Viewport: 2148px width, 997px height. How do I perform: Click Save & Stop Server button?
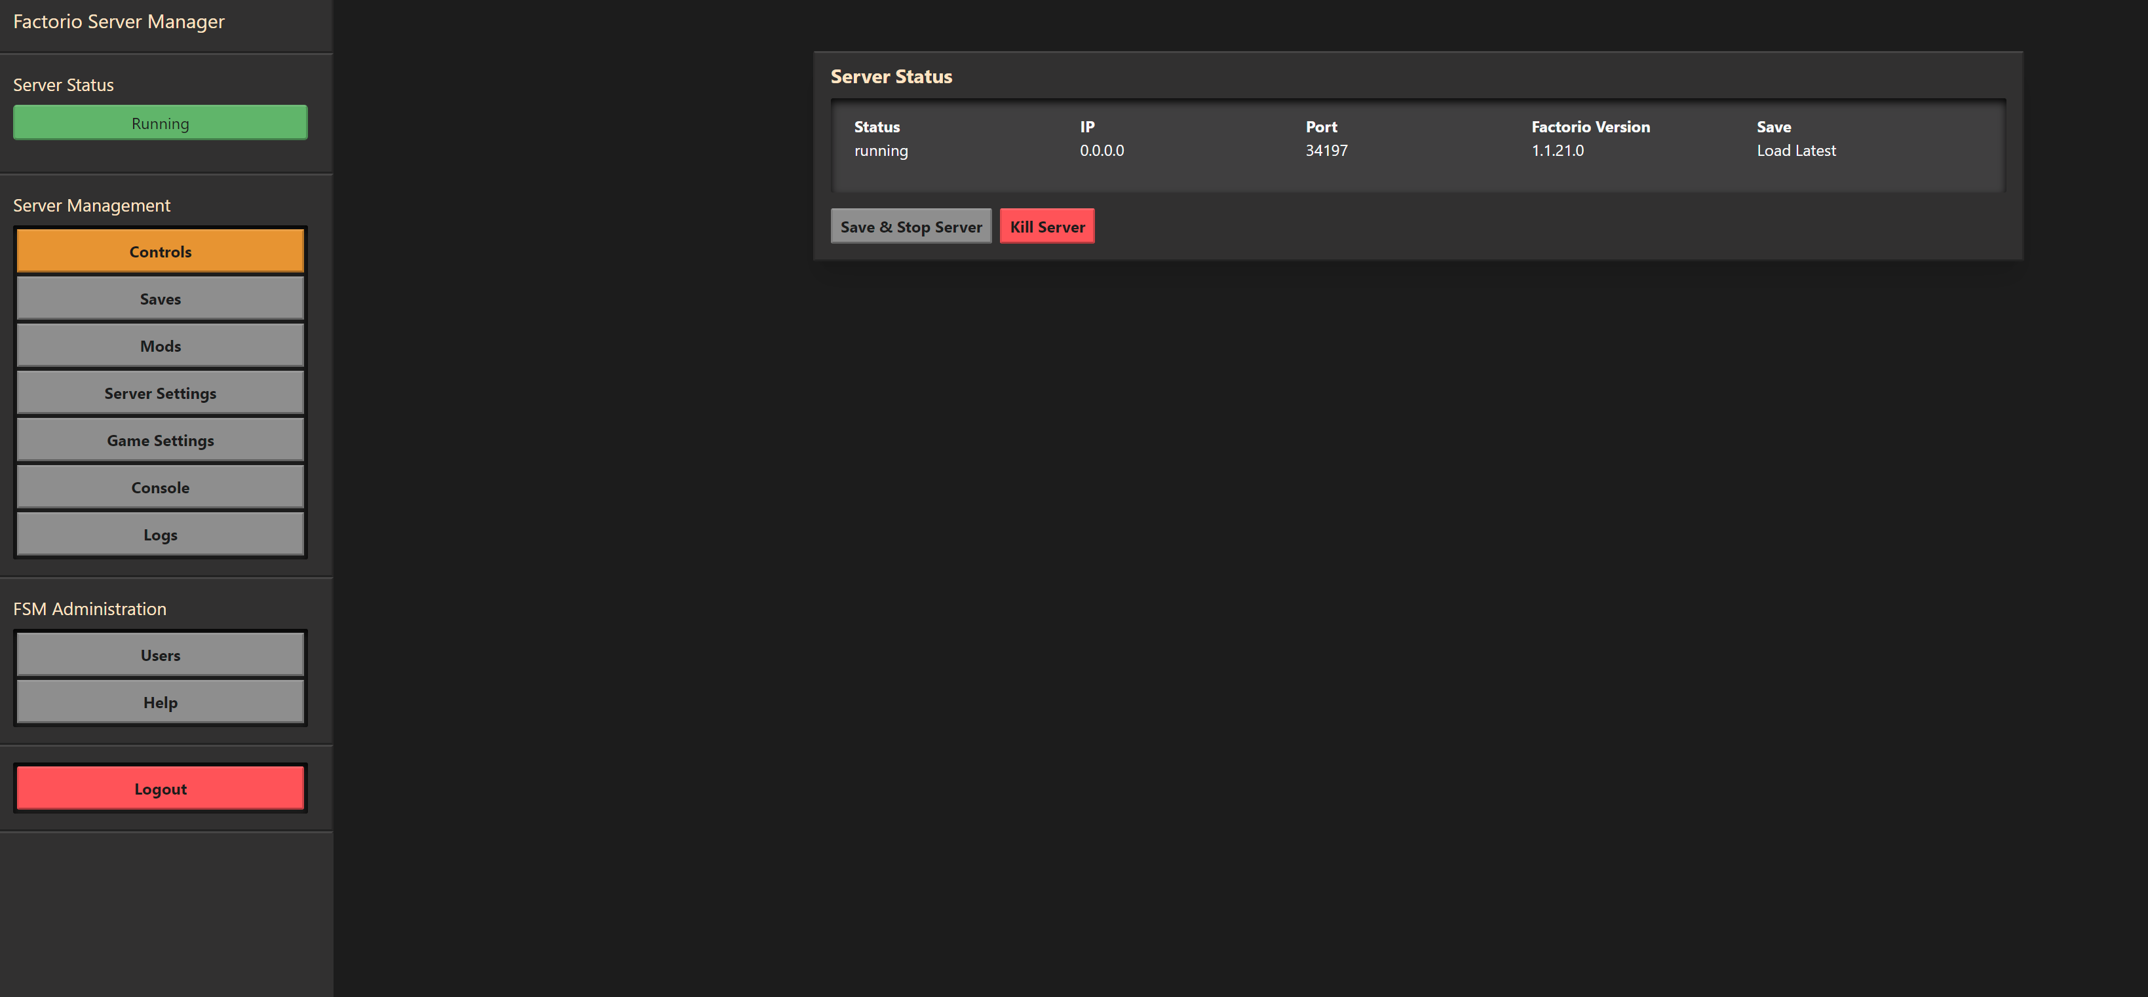[x=911, y=227]
